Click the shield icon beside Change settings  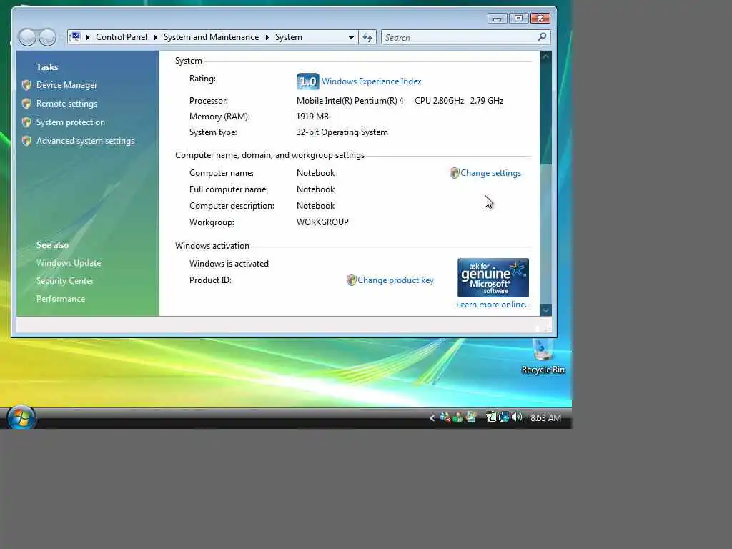click(454, 173)
